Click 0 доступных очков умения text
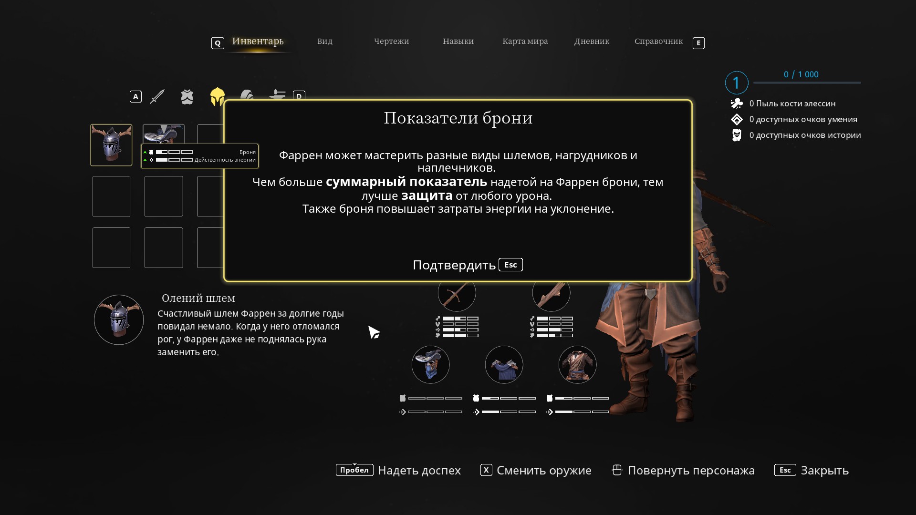 [x=803, y=120]
